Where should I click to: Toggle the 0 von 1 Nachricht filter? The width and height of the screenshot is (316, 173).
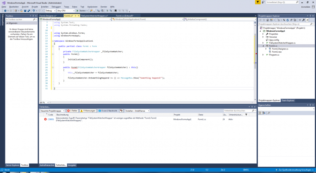[108, 111]
